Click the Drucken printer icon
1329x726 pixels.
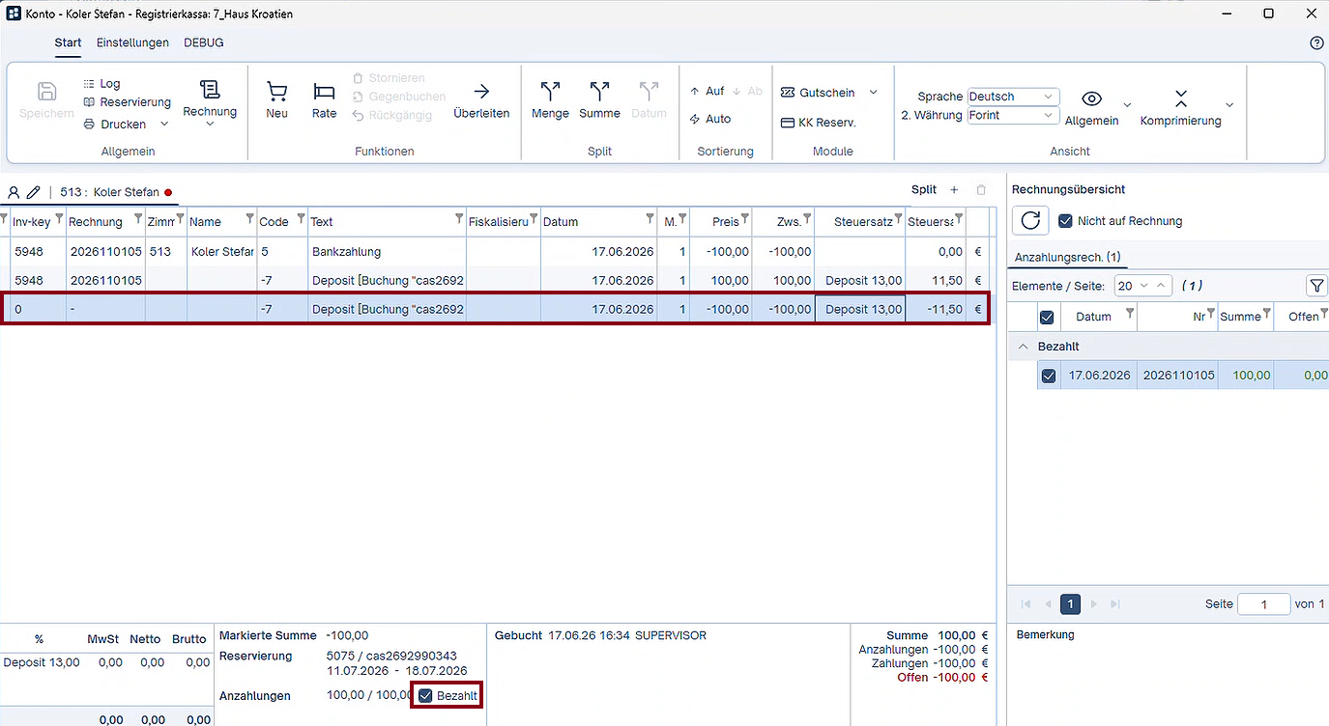[89, 125]
